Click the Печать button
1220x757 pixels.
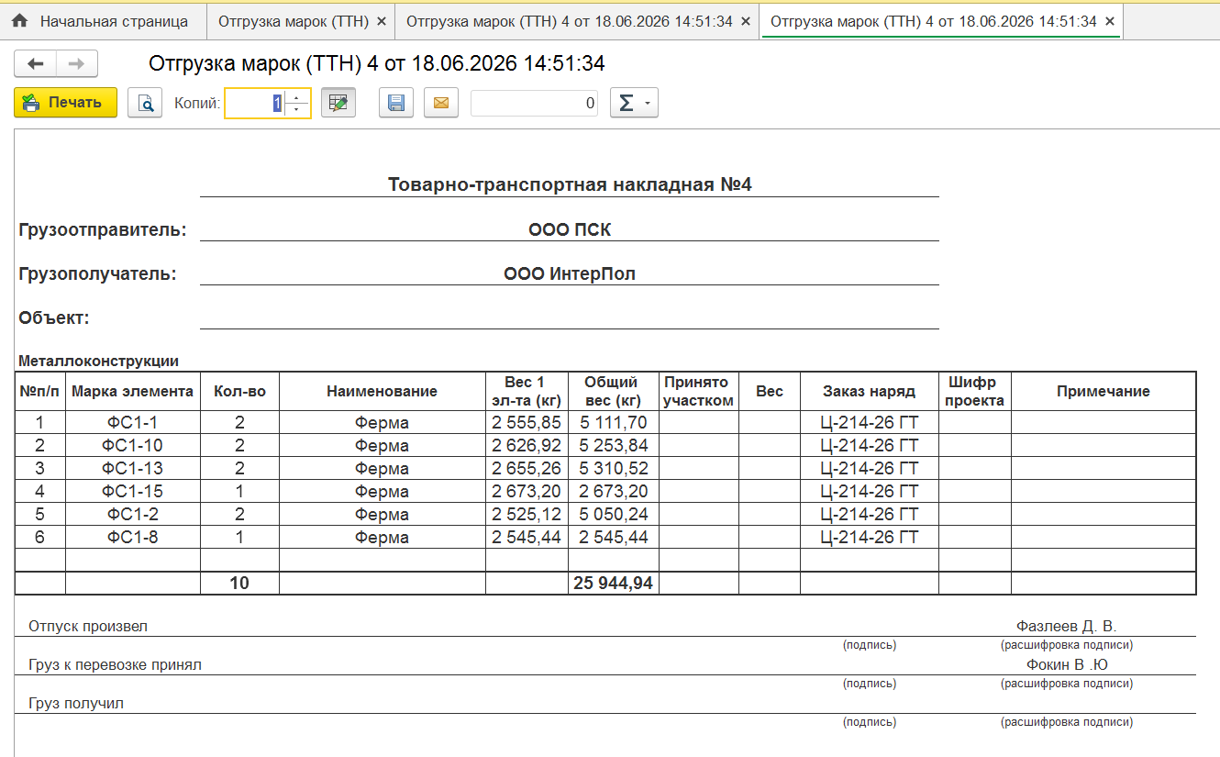(65, 103)
